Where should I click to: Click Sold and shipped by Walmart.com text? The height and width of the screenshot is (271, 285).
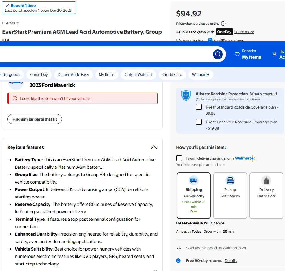coord(216,248)
